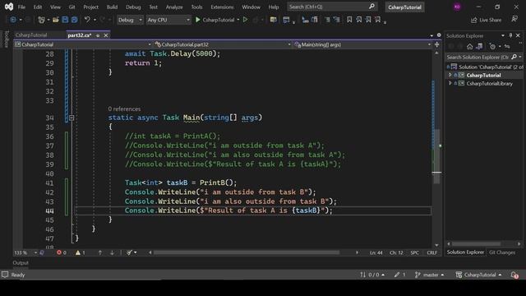
Task: Navigate to next issue down arrow
Action: (112, 252)
